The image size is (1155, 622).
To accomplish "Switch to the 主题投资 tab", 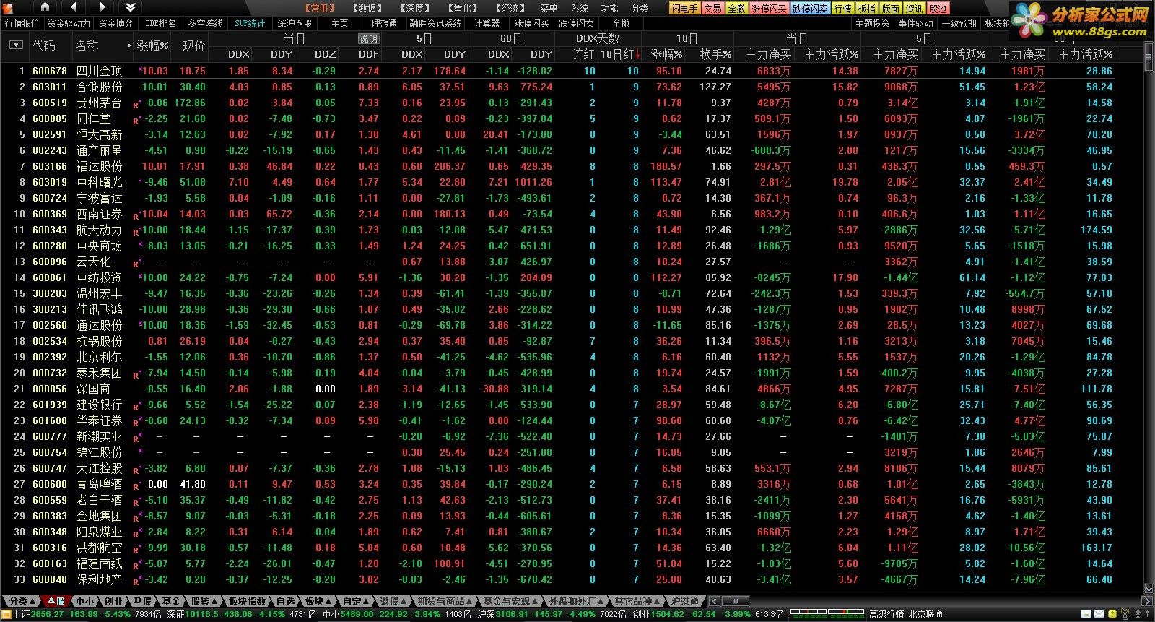I will (x=872, y=23).
